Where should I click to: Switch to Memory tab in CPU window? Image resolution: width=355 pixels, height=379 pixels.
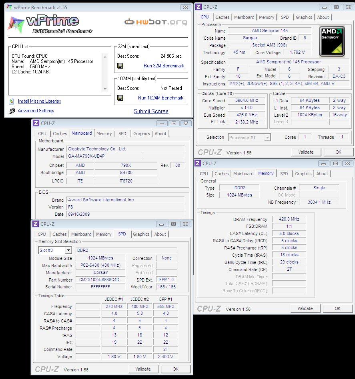(x=267, y=17)
